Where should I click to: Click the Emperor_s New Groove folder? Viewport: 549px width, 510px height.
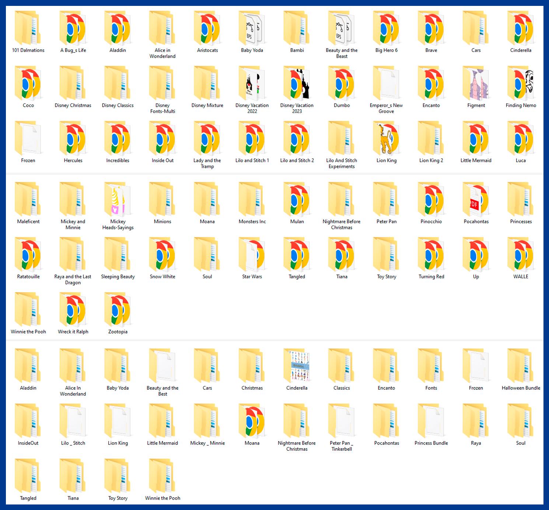point(386,84)
